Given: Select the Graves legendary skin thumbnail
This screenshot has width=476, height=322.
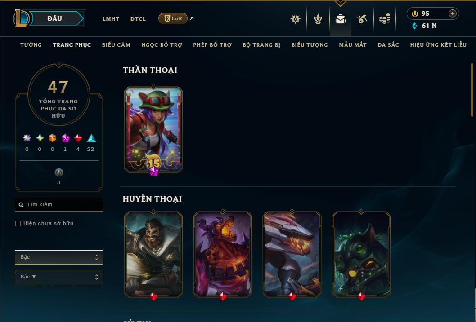Looking at the screenshot, I should click(153, 254).
